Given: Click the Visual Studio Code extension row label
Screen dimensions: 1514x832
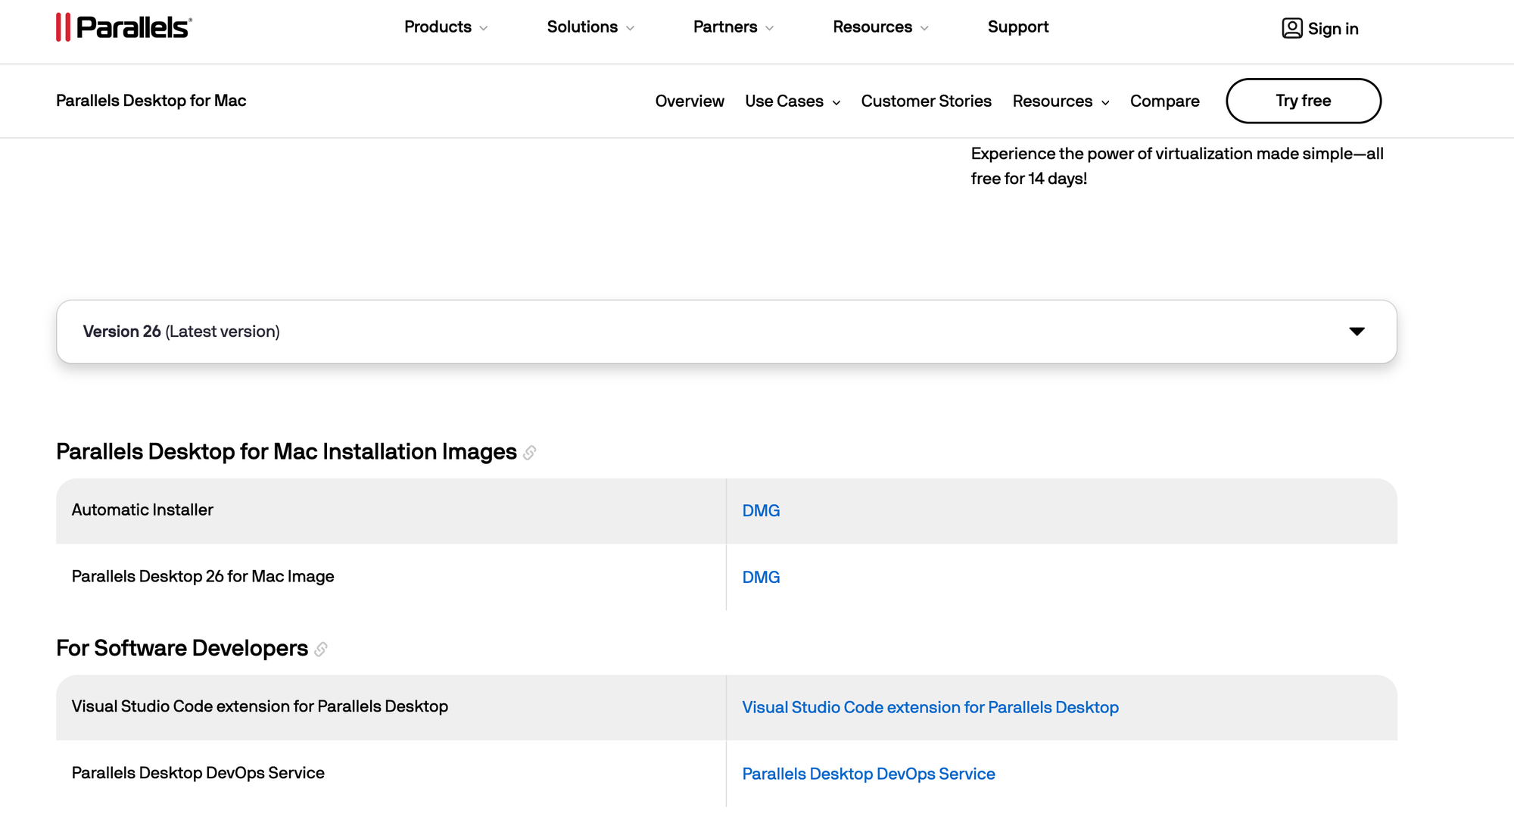Looking at the screenshot, I should [x=260, y=706].
